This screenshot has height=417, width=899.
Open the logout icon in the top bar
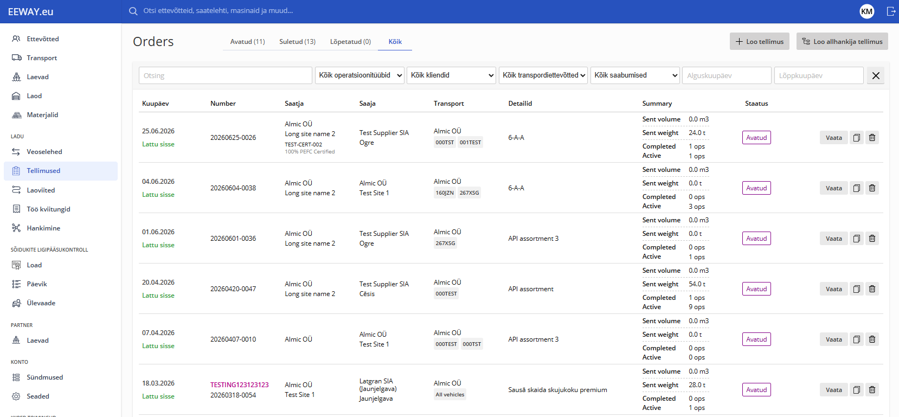(x=891, y=11)
